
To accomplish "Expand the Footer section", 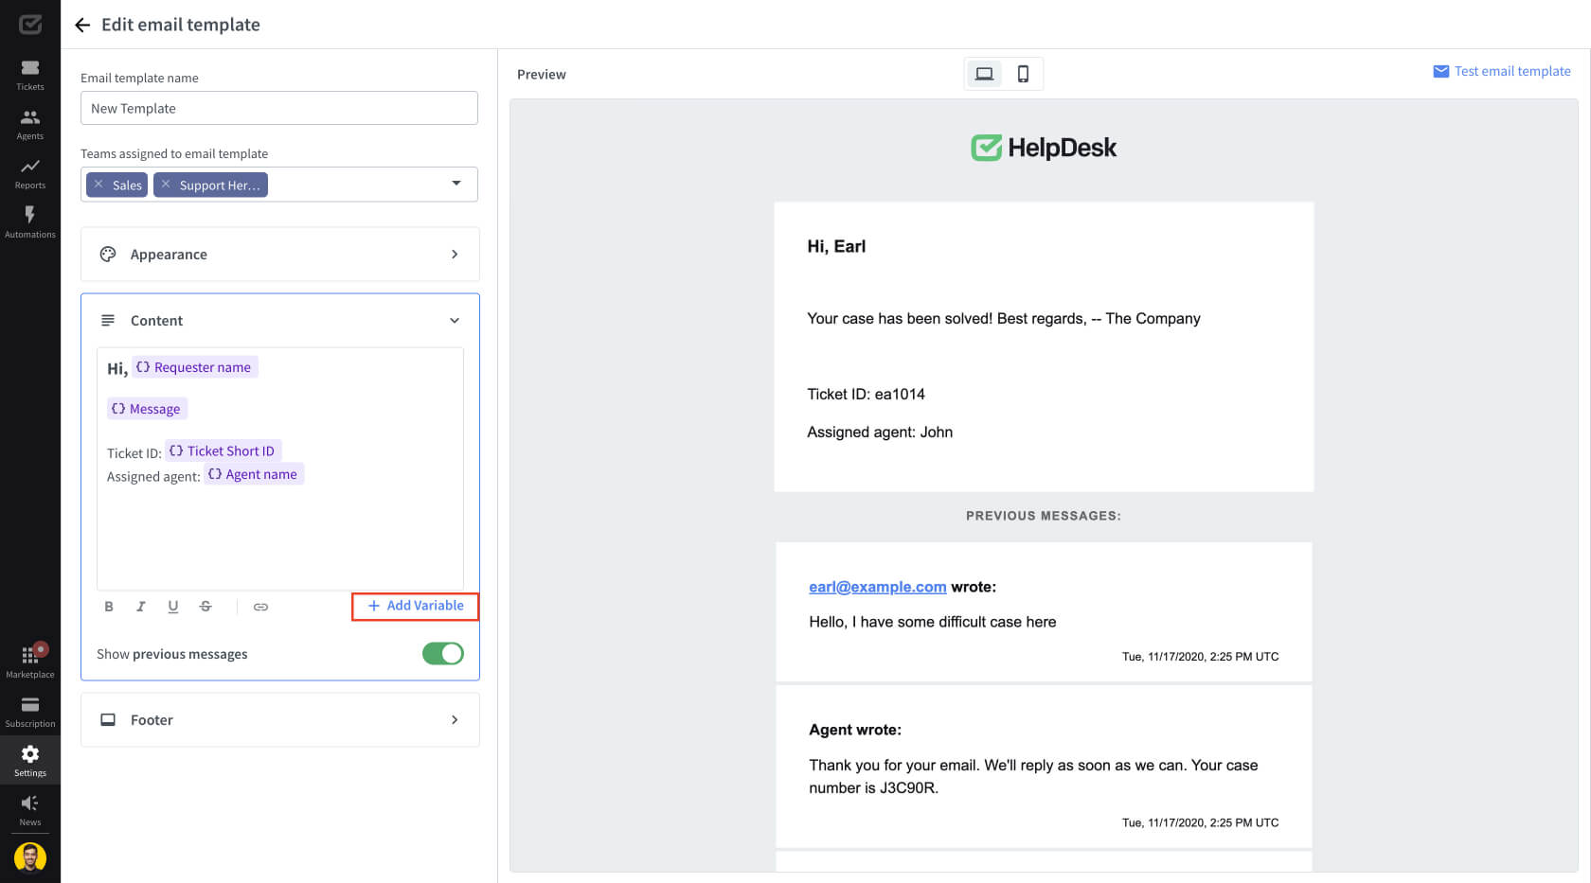I will [279, 720].
